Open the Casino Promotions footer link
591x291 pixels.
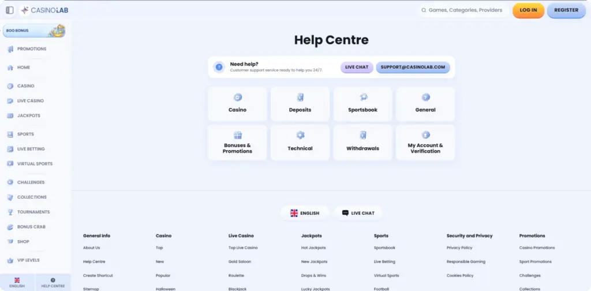pyautogui.click(x=537, y=248)
